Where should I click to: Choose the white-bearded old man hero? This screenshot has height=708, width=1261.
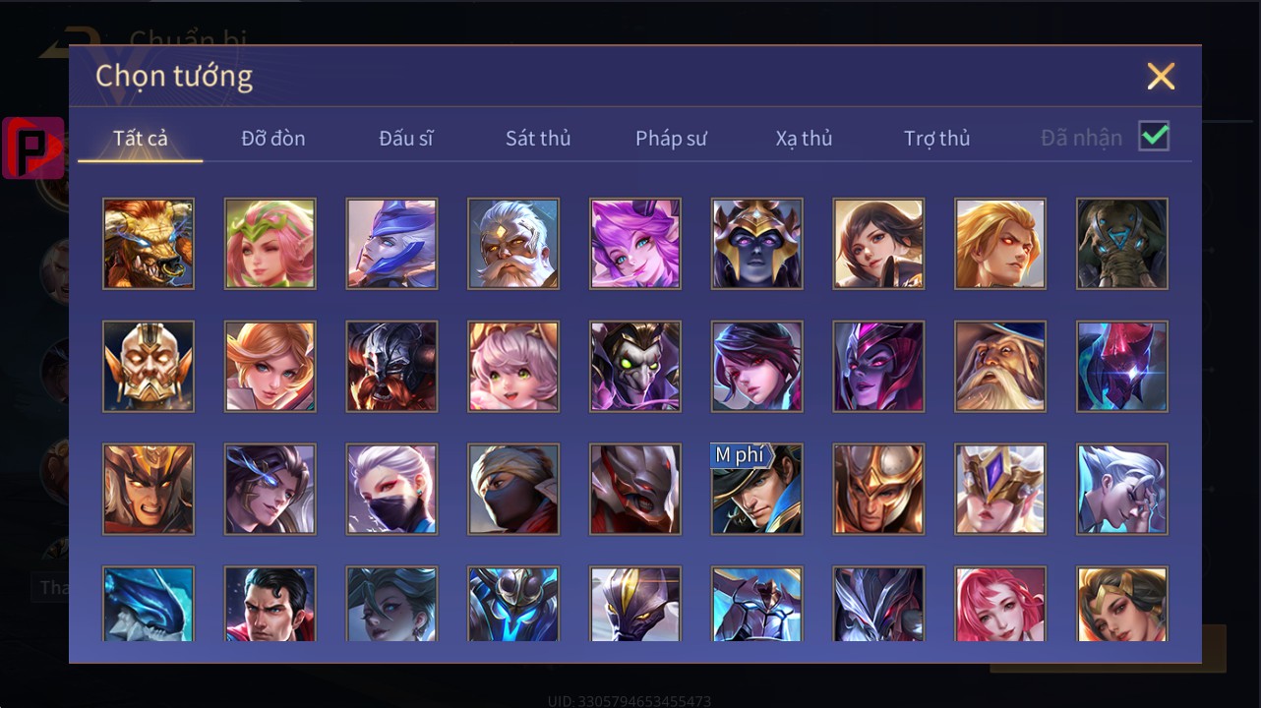513,244
